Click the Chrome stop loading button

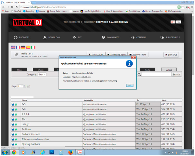point(12,7)
